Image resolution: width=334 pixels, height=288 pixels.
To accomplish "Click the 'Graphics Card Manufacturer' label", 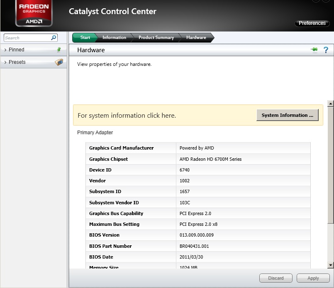I will click(121, 148).
